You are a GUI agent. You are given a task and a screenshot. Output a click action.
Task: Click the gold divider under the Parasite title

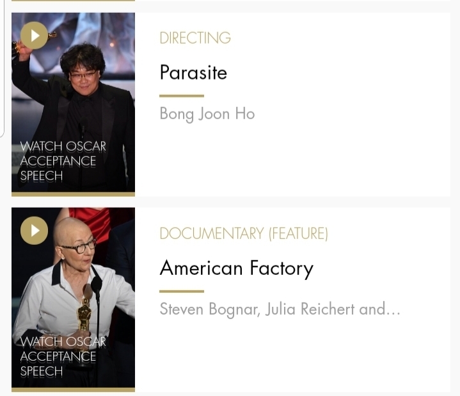(181, 95)
